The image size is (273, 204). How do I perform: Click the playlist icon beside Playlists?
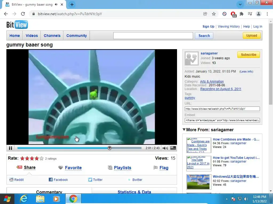pos(110,168)
